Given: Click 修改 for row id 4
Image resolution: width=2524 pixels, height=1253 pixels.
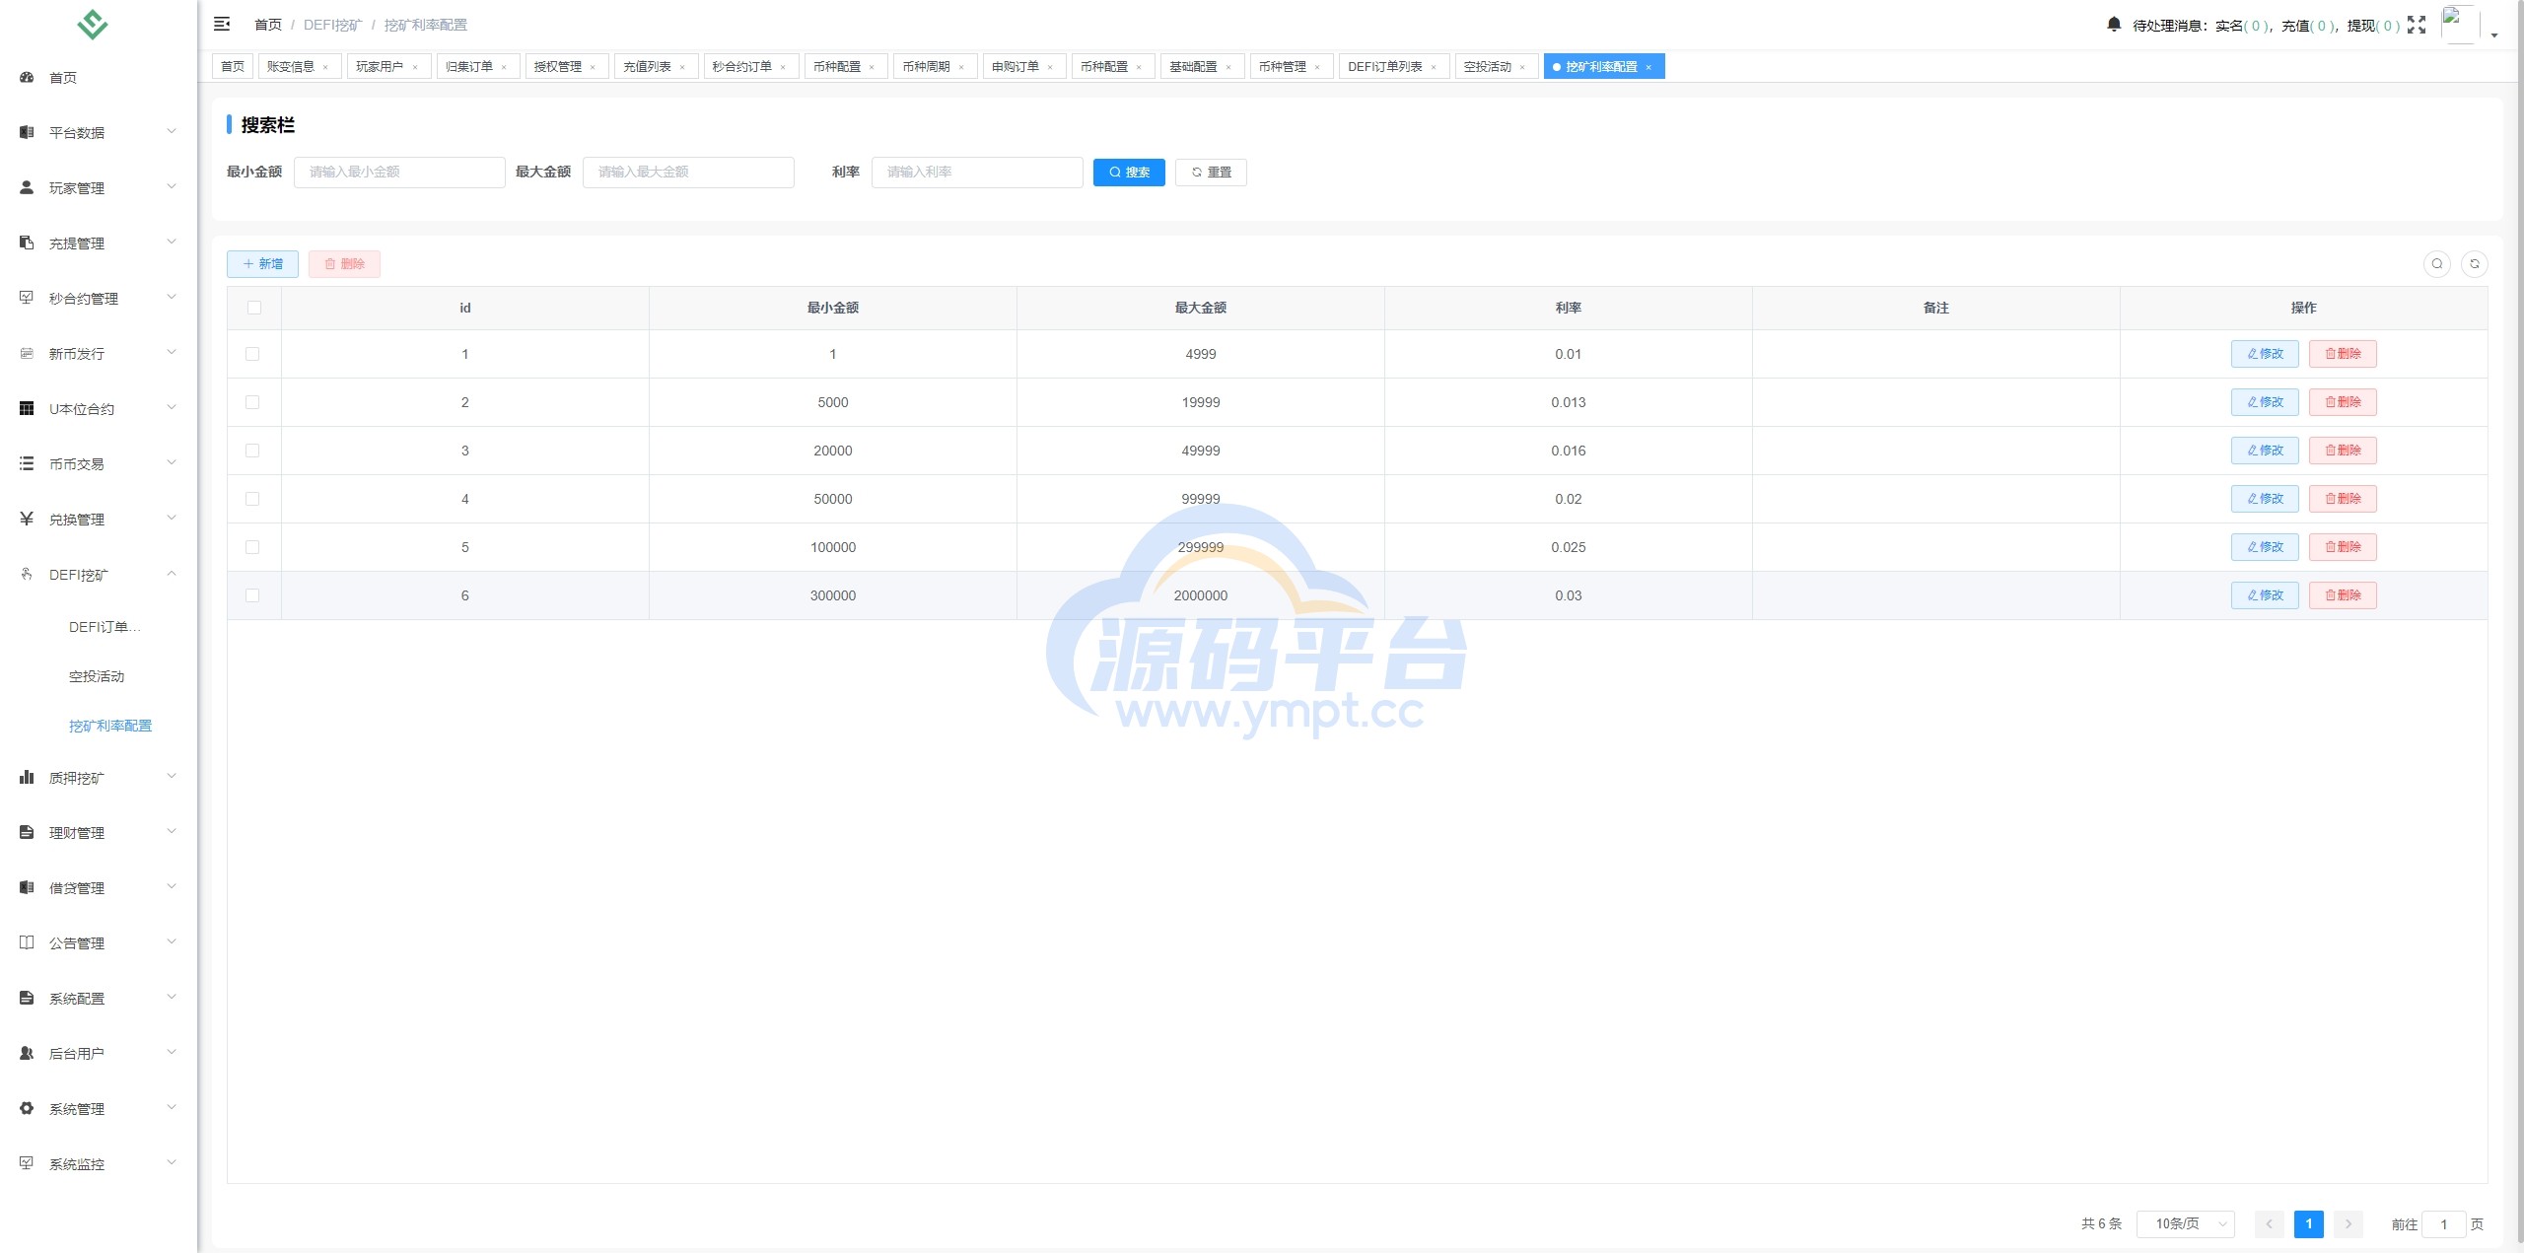Looking at the screenshot, I should click(2265, 499).
